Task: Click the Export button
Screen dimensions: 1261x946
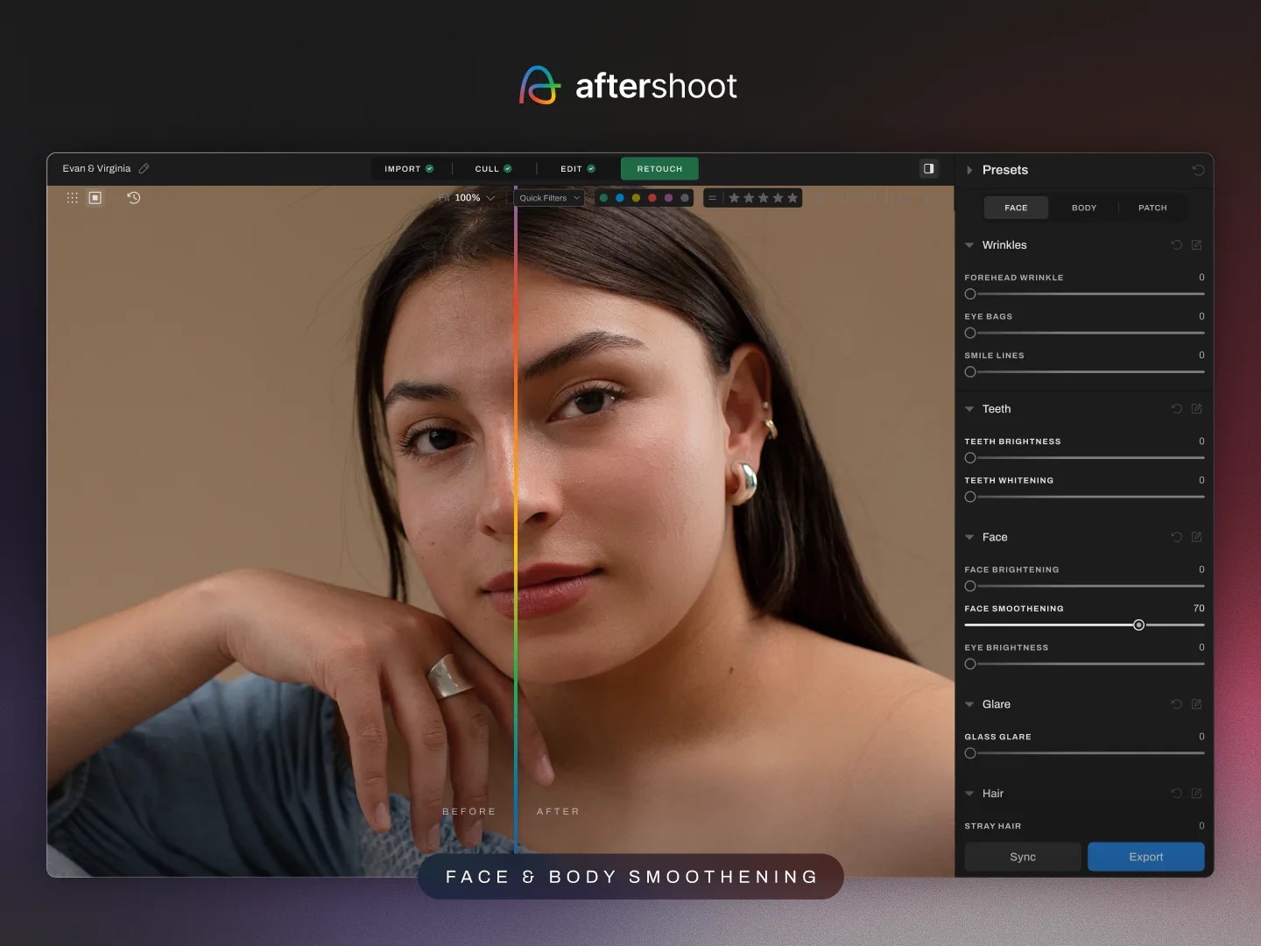Action: 1146,857
